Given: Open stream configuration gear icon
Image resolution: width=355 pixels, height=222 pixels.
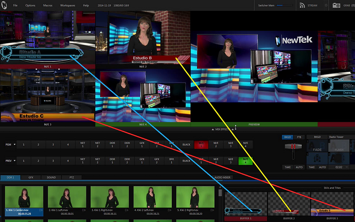Looking at the screenshot, I should pyautogui.click(x=326, y=5).
